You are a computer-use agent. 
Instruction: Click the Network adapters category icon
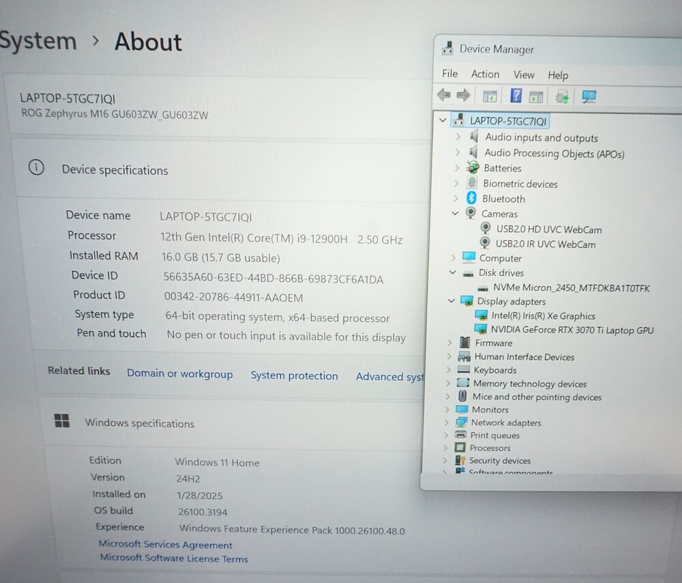[x=461, y=421]
